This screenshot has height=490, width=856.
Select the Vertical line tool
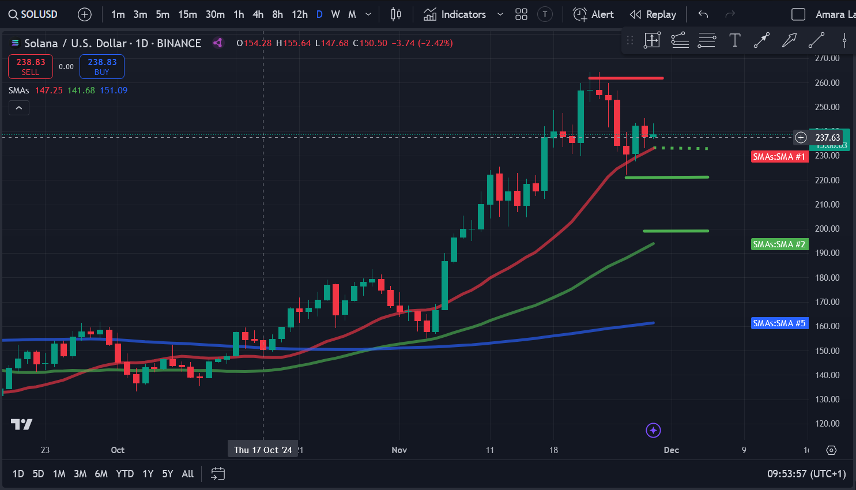pyautogui.click(x=844, y=40)
